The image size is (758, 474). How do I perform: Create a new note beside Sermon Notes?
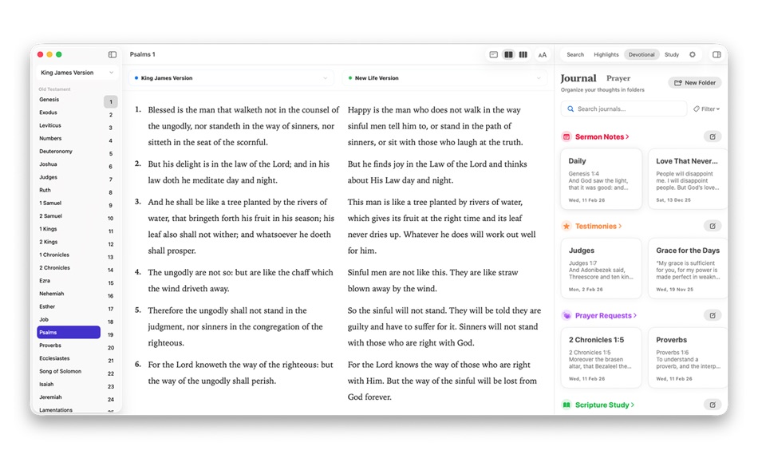click(x=713, y=136)
